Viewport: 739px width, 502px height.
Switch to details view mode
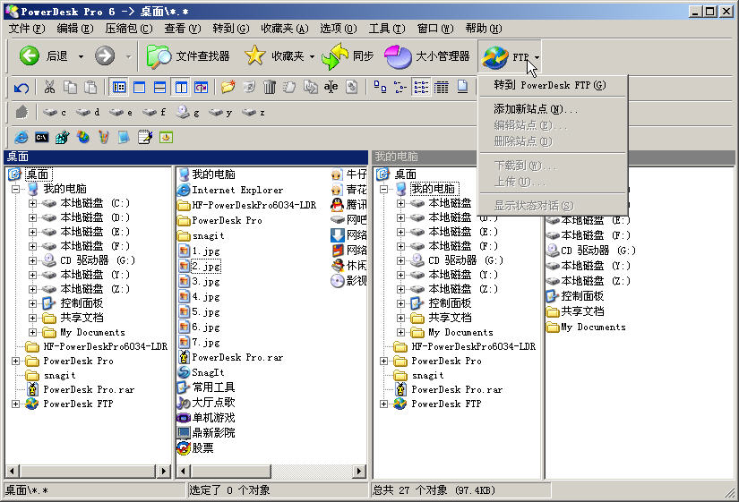click(441, 87)
